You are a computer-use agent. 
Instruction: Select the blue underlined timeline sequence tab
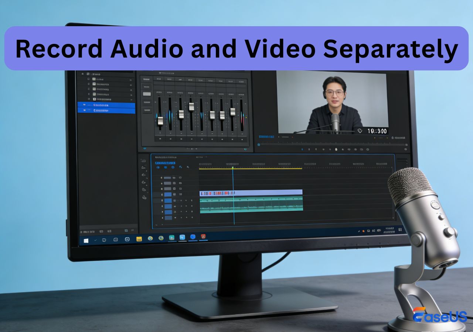[x=165, y=163]
